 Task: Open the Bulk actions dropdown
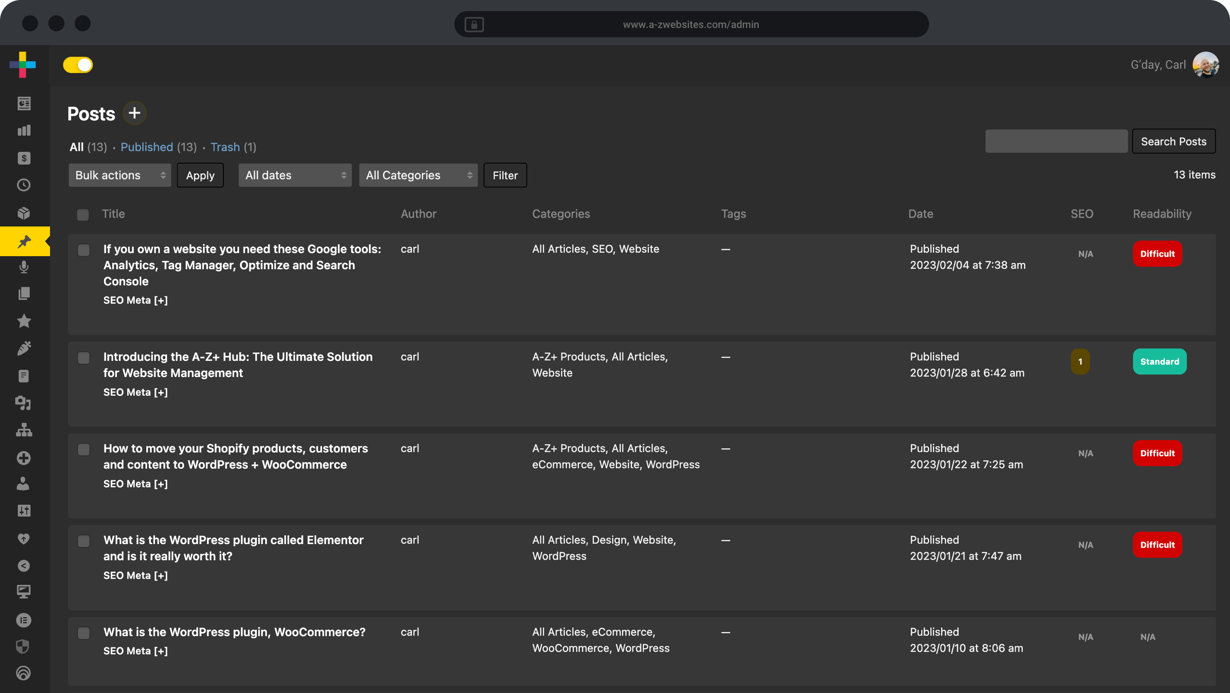coord(120,176)
